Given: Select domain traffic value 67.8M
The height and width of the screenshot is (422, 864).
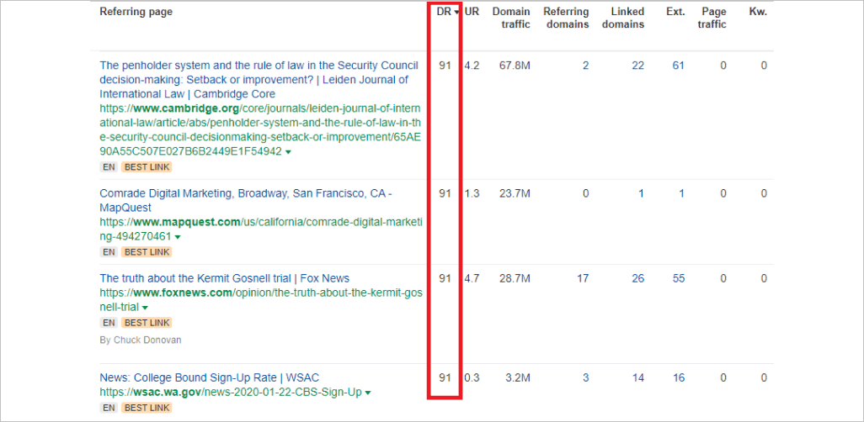Looking at the screenshot, I should tap(515, 66).
